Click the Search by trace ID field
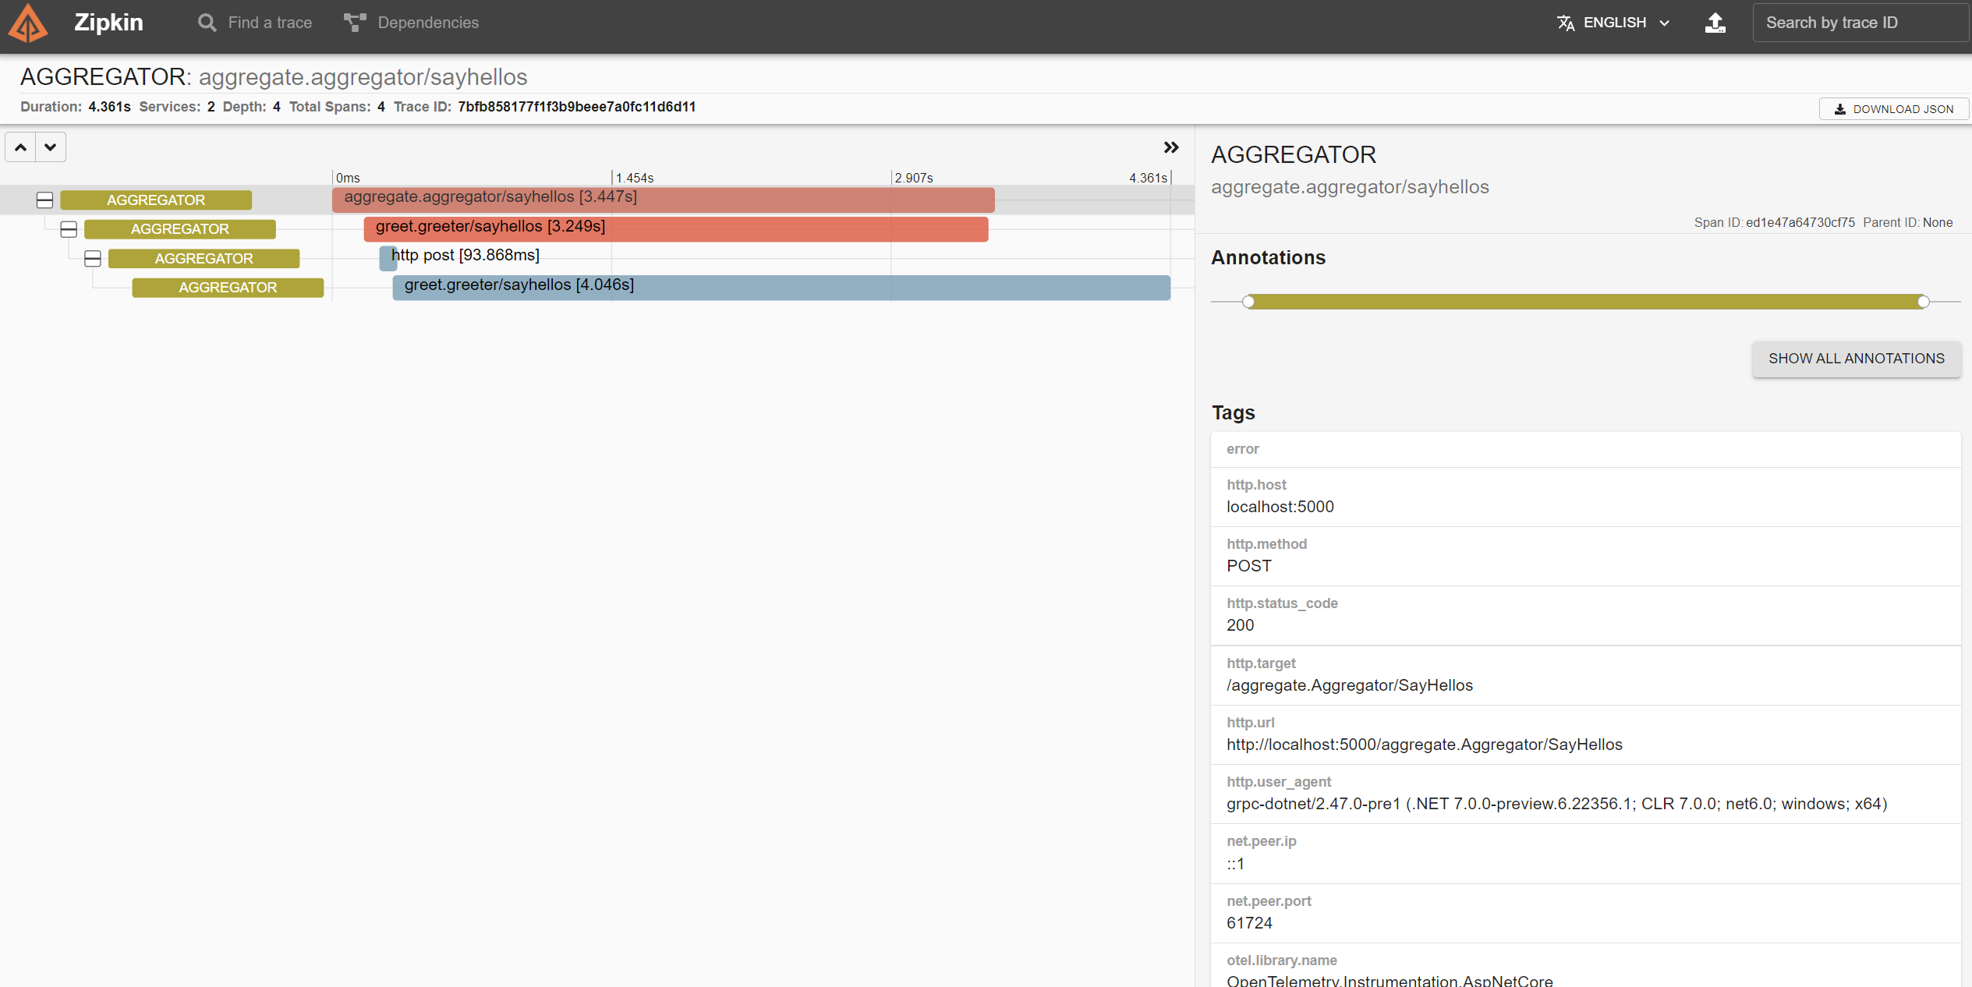Screen dimensions: 1972x987 point(1860,23)
